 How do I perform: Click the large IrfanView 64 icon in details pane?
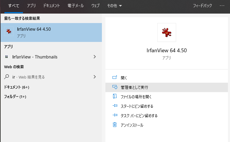(x=166, y=32)
